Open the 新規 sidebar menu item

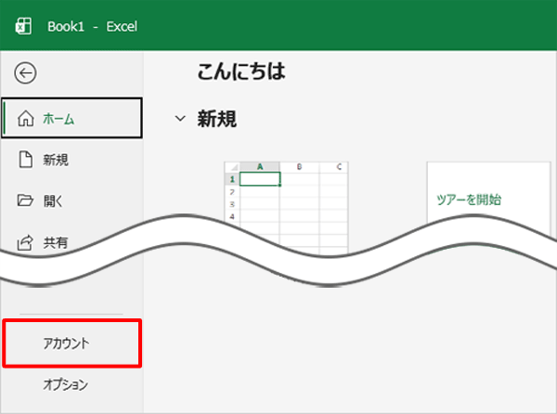point(71,160)
